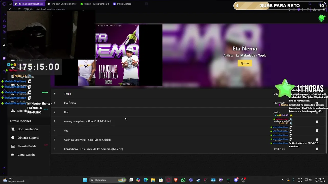Click the weather widget showing 25°C
The height and width of the screenshot is (184, 328).
tap(14, 180)
